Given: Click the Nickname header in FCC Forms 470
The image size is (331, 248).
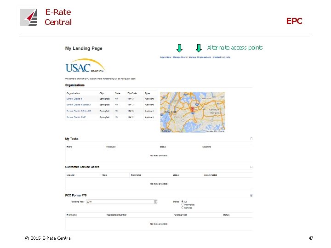Looking at the screenshot, I should 72,215.
